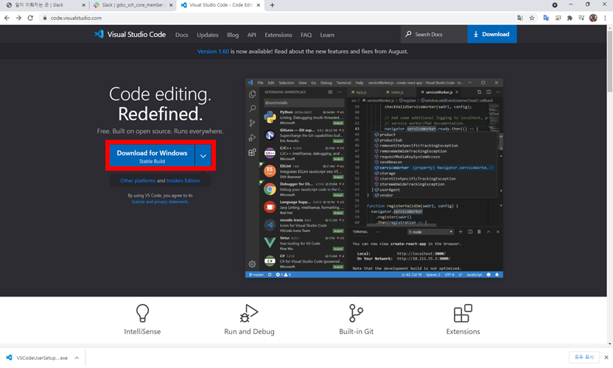Click the IntelliSense lightbulb icon
Screen dimensions: 613x368
click(x=142, y=313)
